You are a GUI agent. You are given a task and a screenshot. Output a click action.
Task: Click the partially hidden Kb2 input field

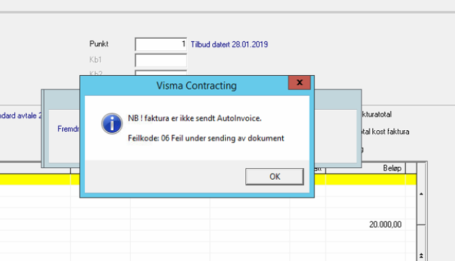pos(161,73)
